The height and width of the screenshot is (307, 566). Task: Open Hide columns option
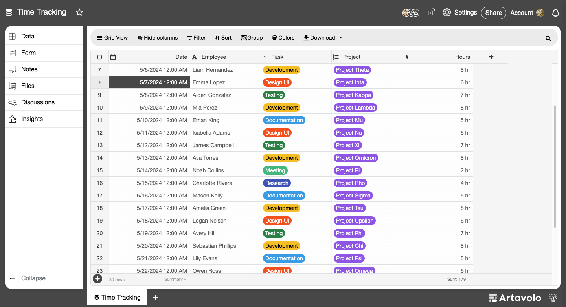tap(158, 38)
